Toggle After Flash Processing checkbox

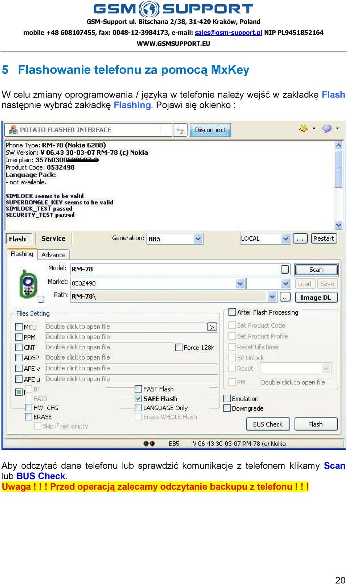(232, 312)
